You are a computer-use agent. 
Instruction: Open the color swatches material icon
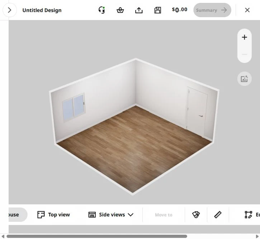point(196,215)
